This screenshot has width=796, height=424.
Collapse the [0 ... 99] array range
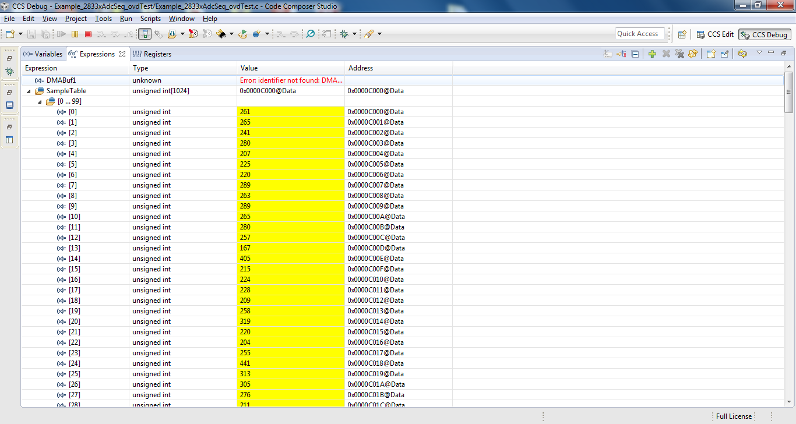tap(40, 102)
